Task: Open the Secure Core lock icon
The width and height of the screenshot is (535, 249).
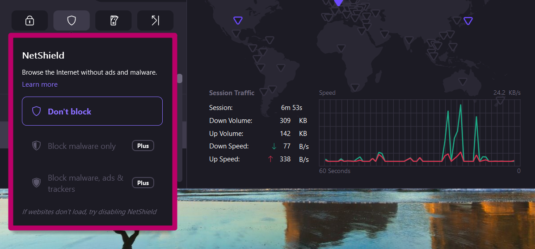Action: tap(29, 20)
